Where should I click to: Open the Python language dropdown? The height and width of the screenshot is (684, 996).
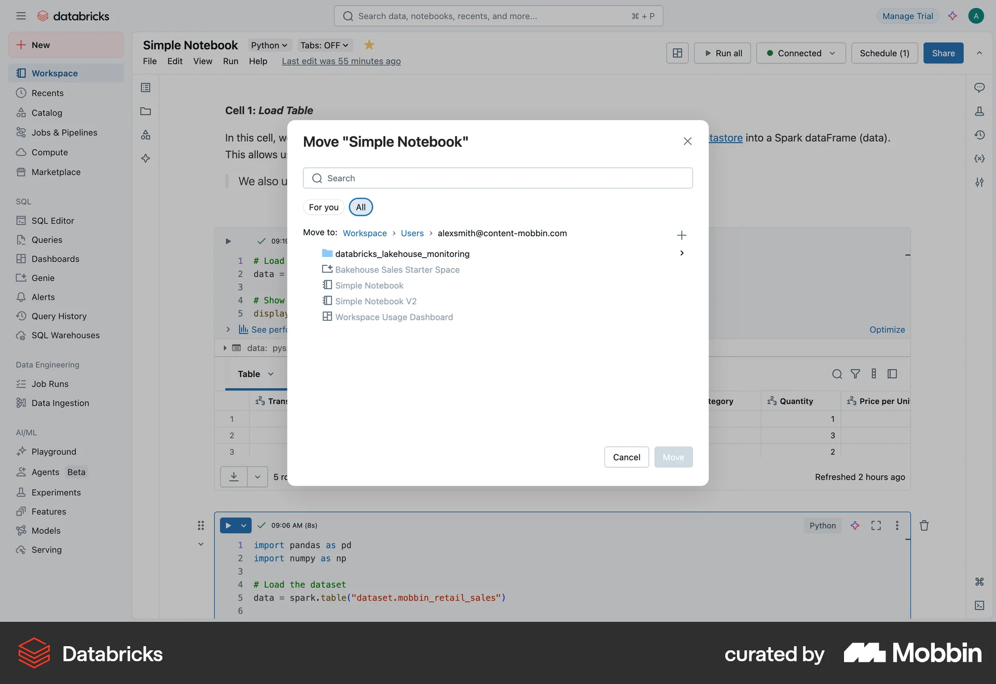click(269, 45)
